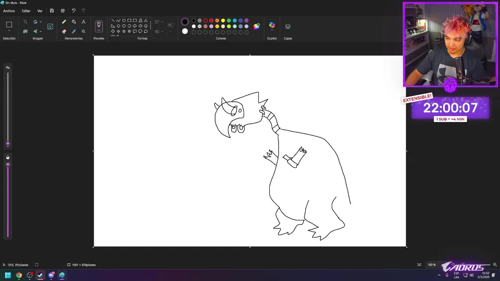Show hidden system tray icons

click(439, 275)
